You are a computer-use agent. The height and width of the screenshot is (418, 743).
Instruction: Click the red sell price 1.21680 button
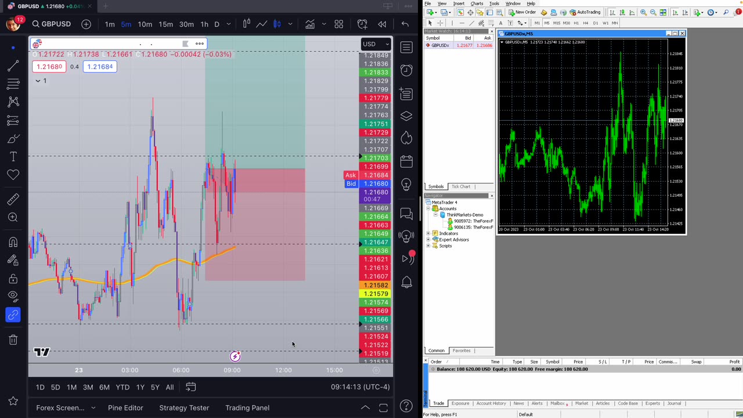(x=49, y=67)
